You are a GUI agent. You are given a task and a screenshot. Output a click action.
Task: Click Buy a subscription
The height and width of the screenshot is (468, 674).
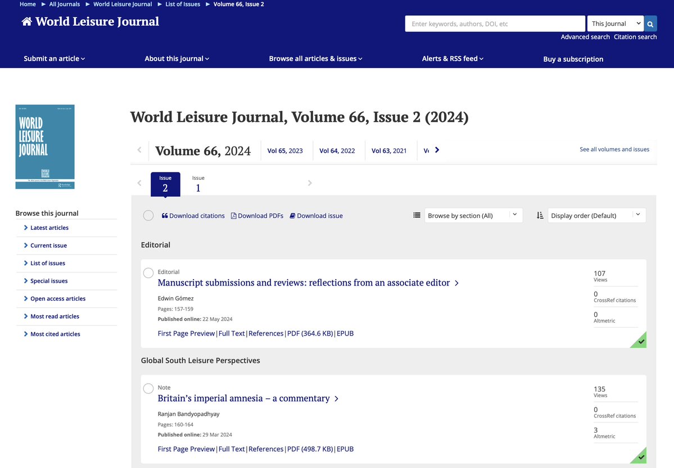point(573,59)
